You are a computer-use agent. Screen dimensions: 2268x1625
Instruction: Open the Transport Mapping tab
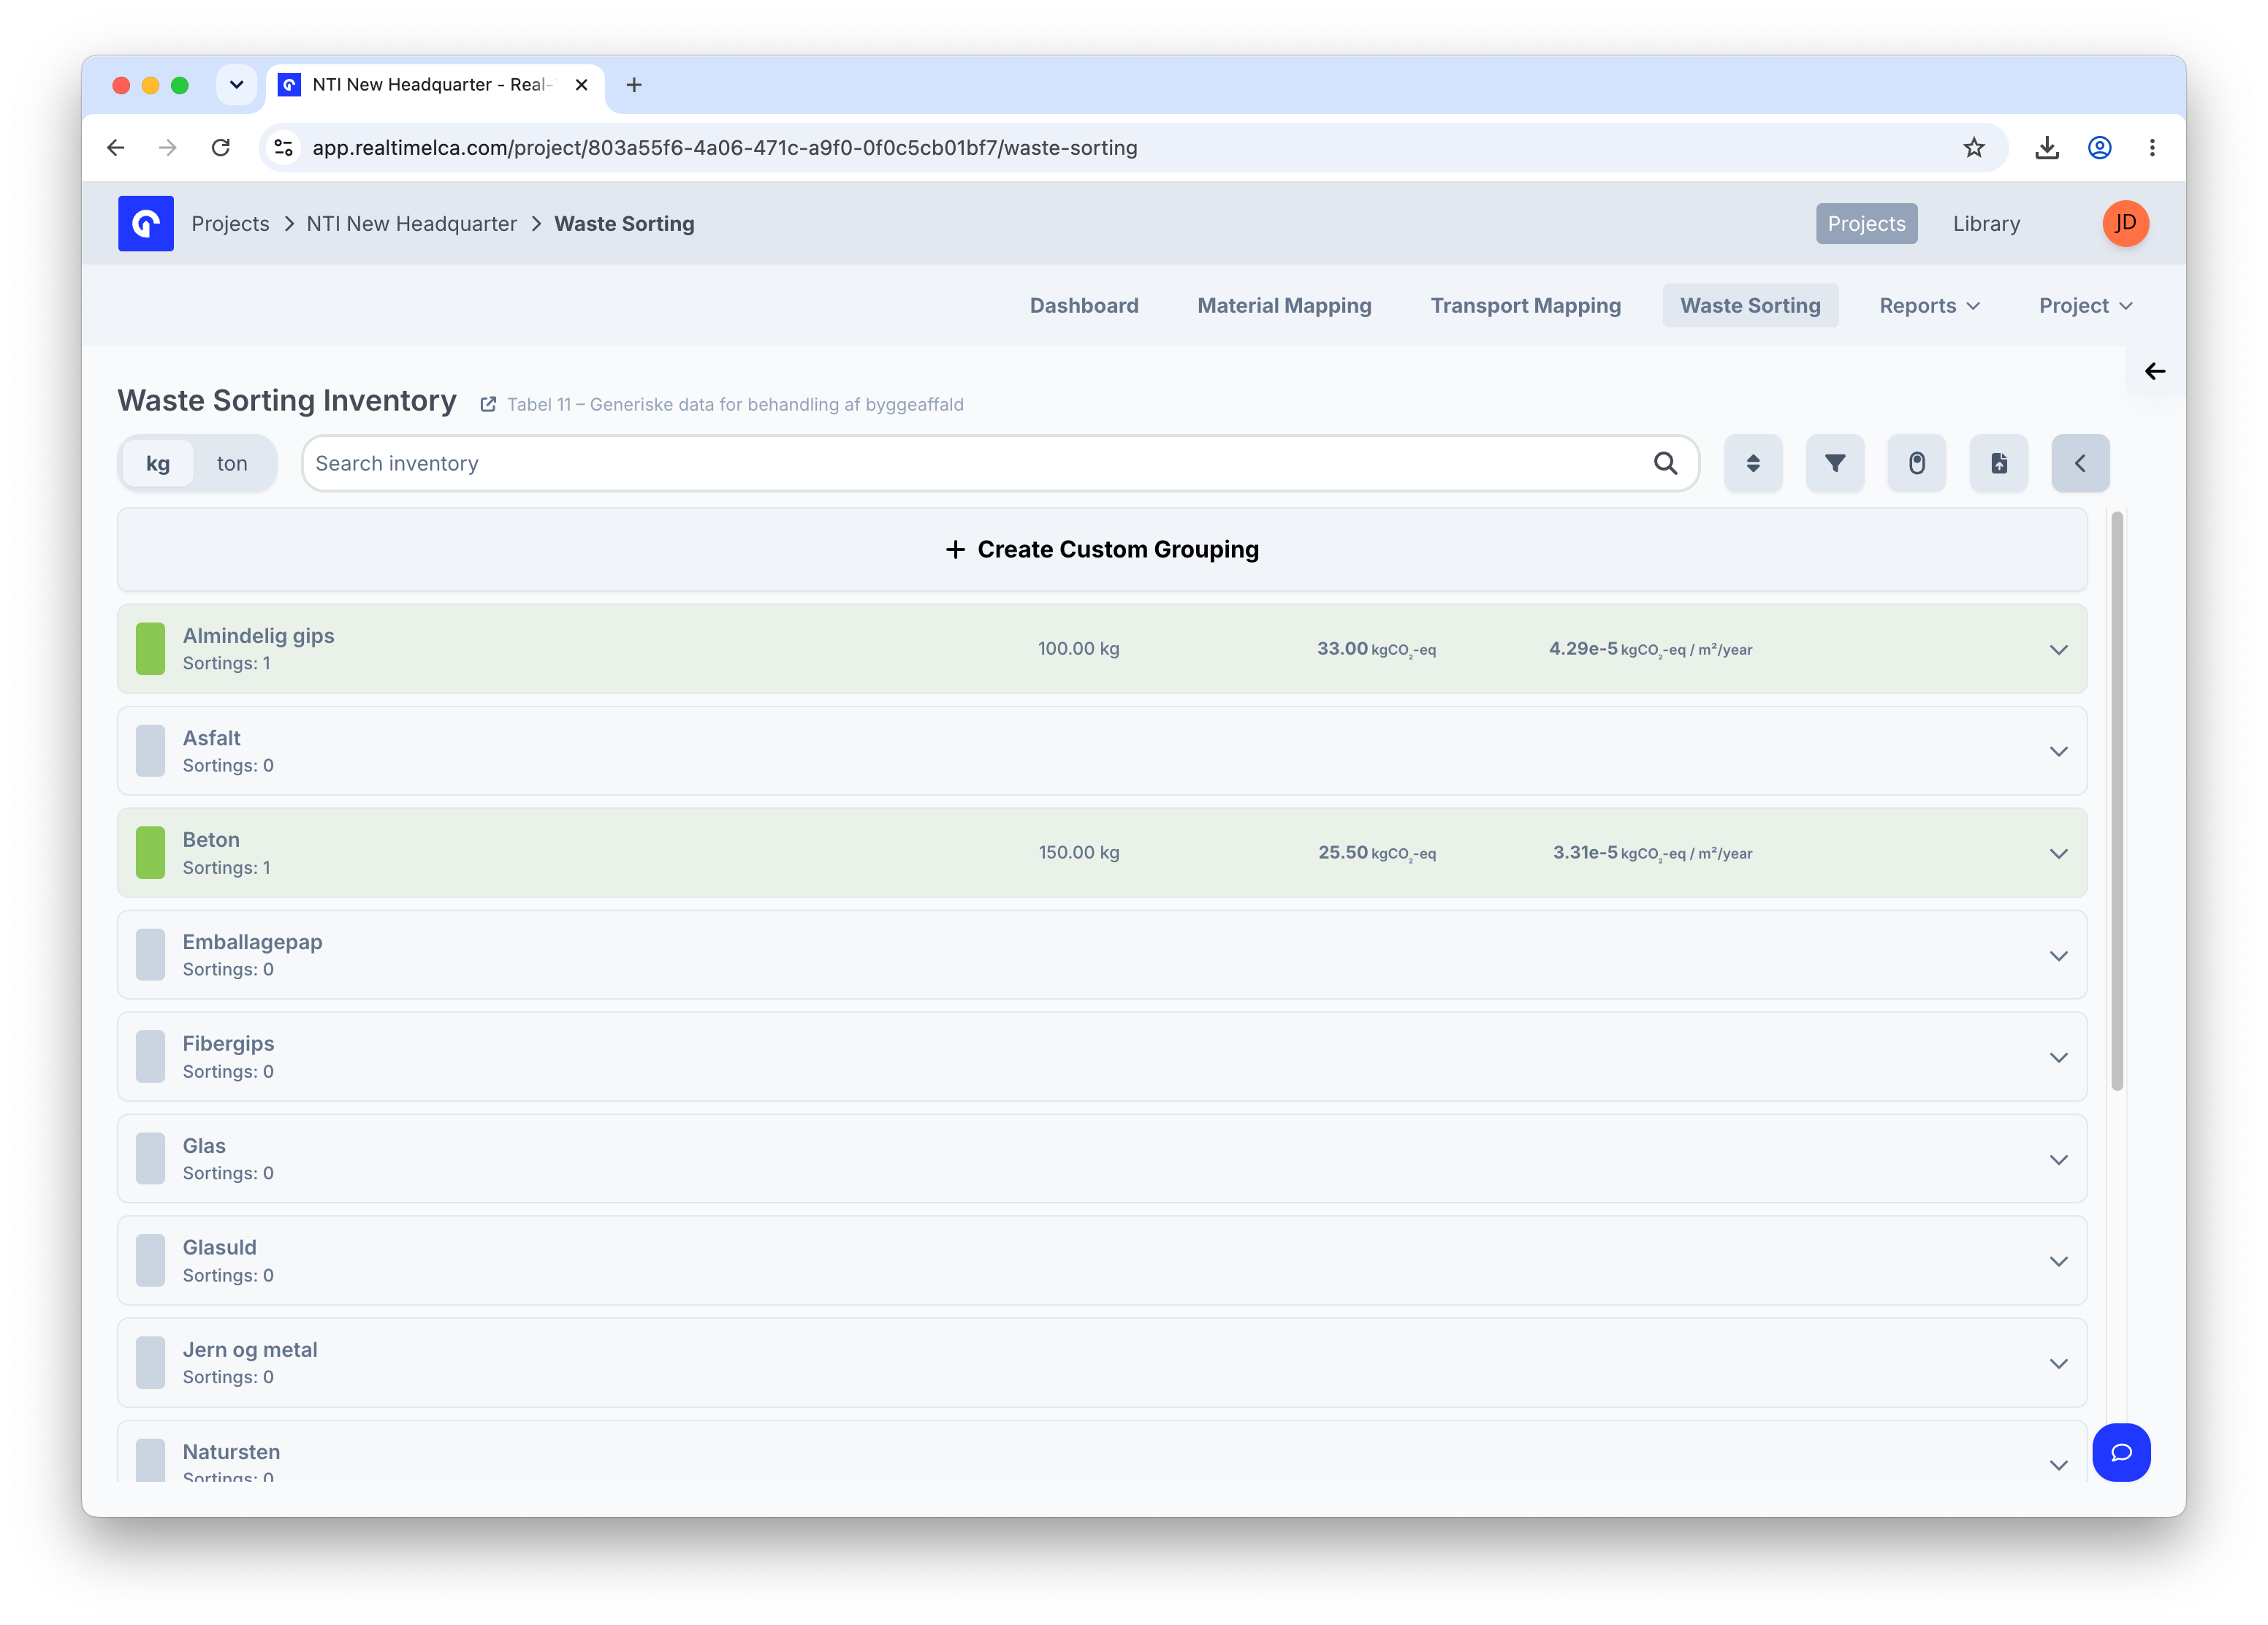[x=1525, y=306]
